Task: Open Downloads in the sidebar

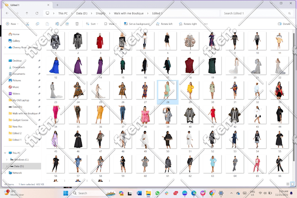Action: coord(18,67)
